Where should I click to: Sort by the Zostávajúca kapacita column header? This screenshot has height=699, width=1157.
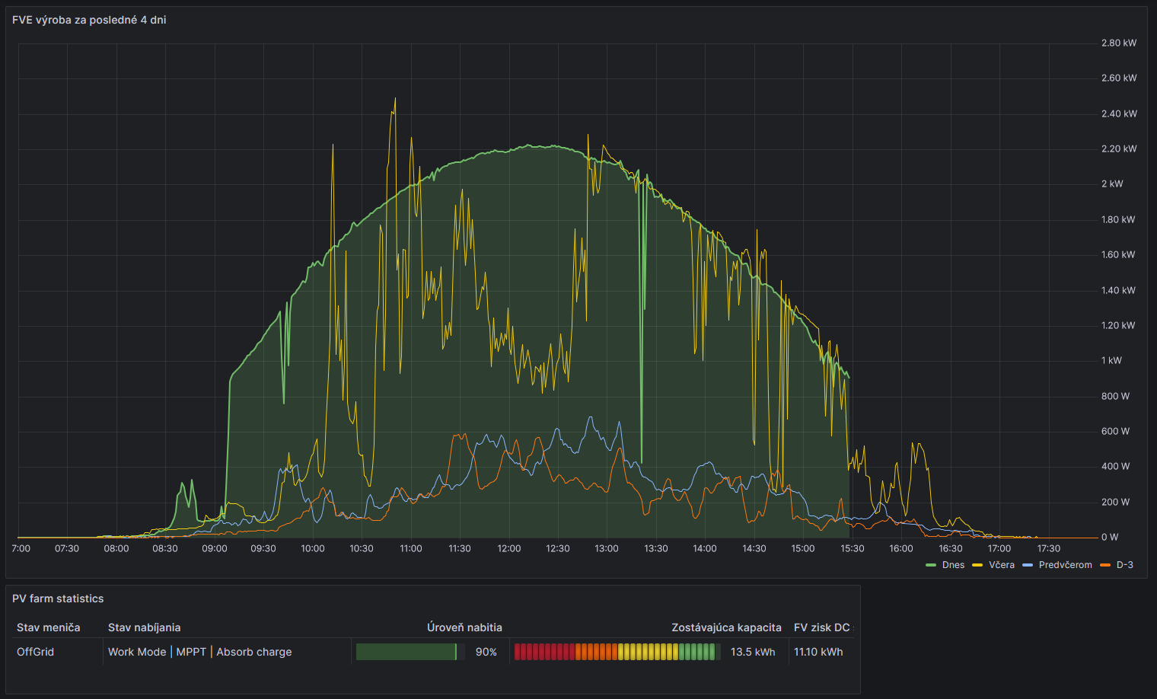726,627
